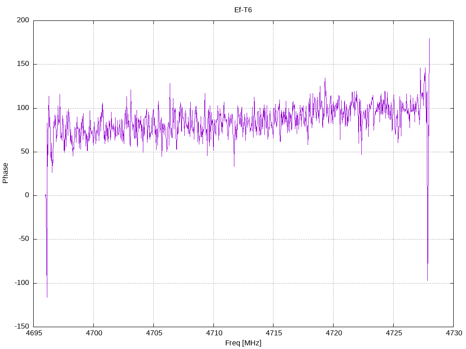Image resolution: width=466 pixels, height=349 pixels.
Task: Click the 4700 x-axis tick label
Action: [x=94, y=333]
